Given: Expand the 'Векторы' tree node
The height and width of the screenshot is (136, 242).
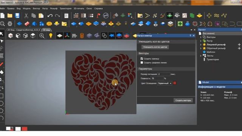Looking at the screenshot, I should [201, 37].
